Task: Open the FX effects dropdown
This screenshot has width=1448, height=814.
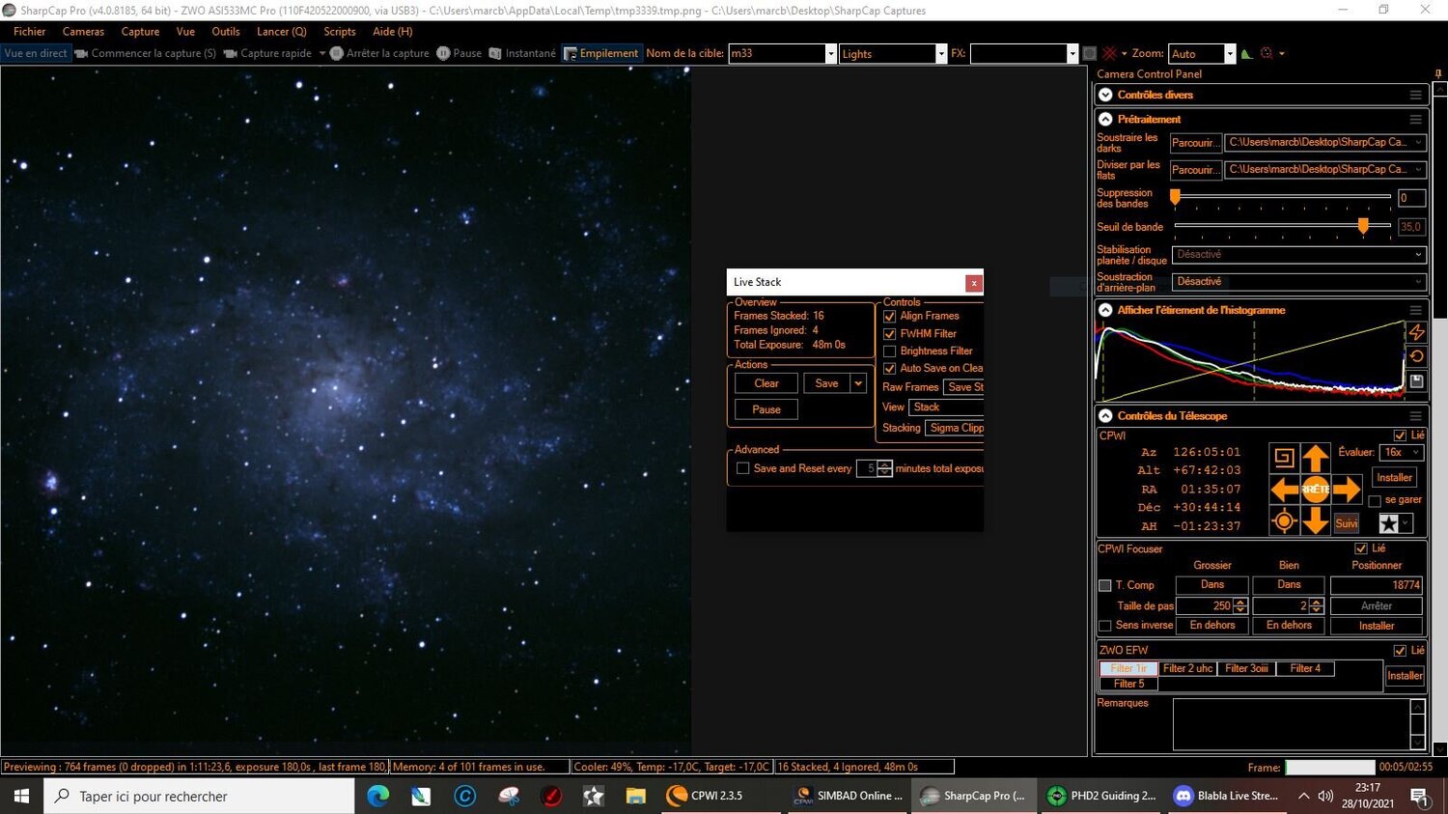Action: pos(1072,54)
